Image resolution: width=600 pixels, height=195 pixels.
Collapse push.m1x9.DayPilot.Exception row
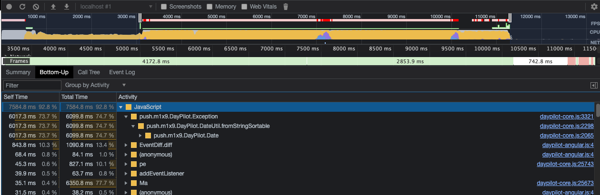tap(126, 117)
